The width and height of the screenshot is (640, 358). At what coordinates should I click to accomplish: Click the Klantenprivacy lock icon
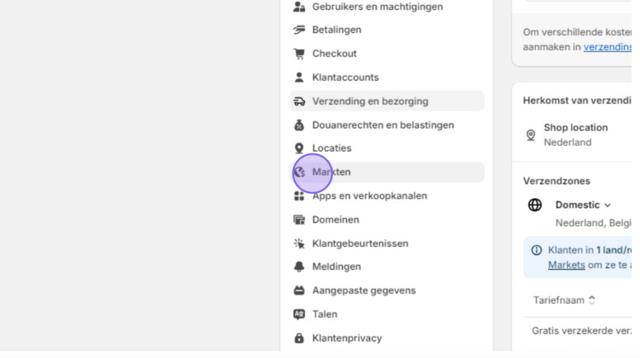(299, 338)
